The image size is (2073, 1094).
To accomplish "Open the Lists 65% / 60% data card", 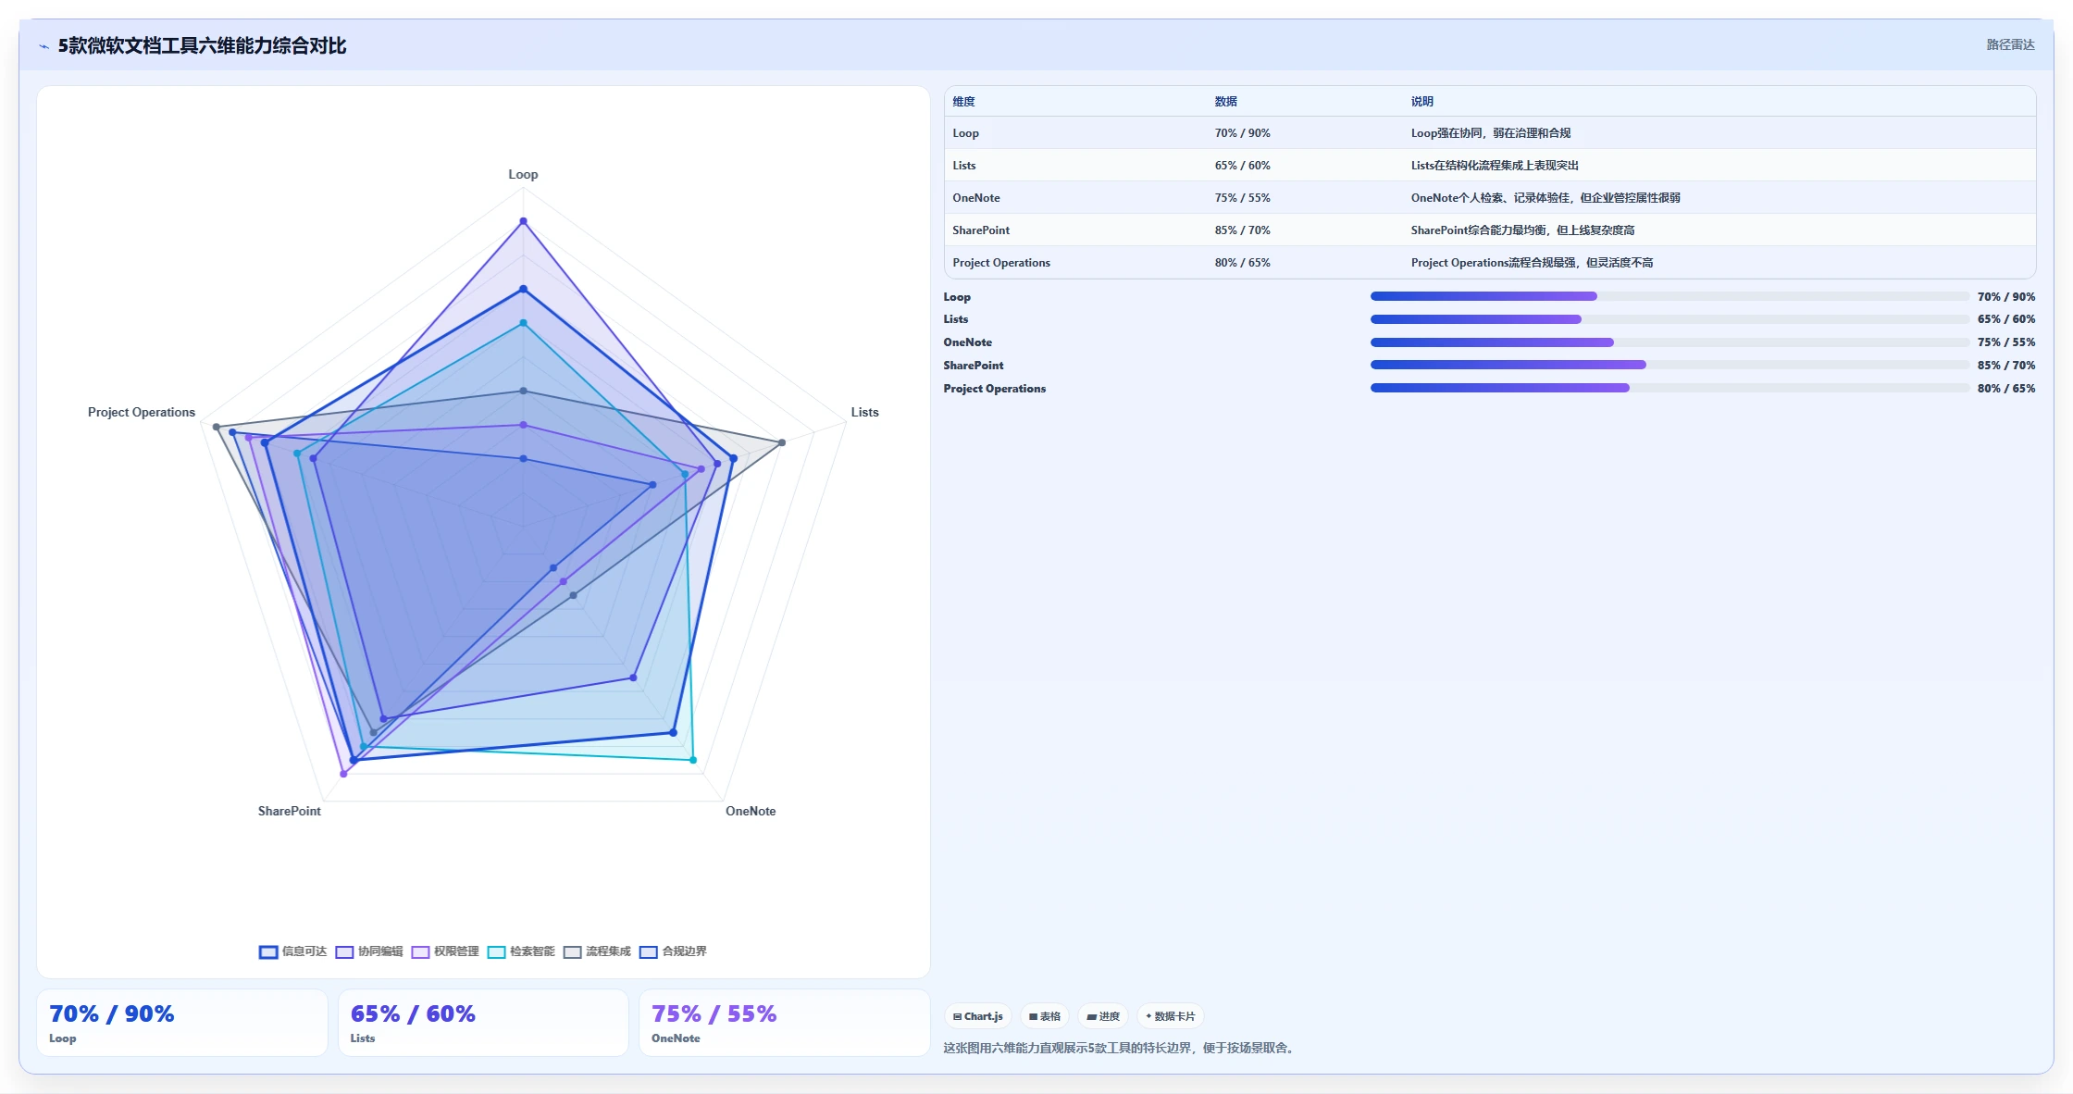I will [x=483, y=1023].
